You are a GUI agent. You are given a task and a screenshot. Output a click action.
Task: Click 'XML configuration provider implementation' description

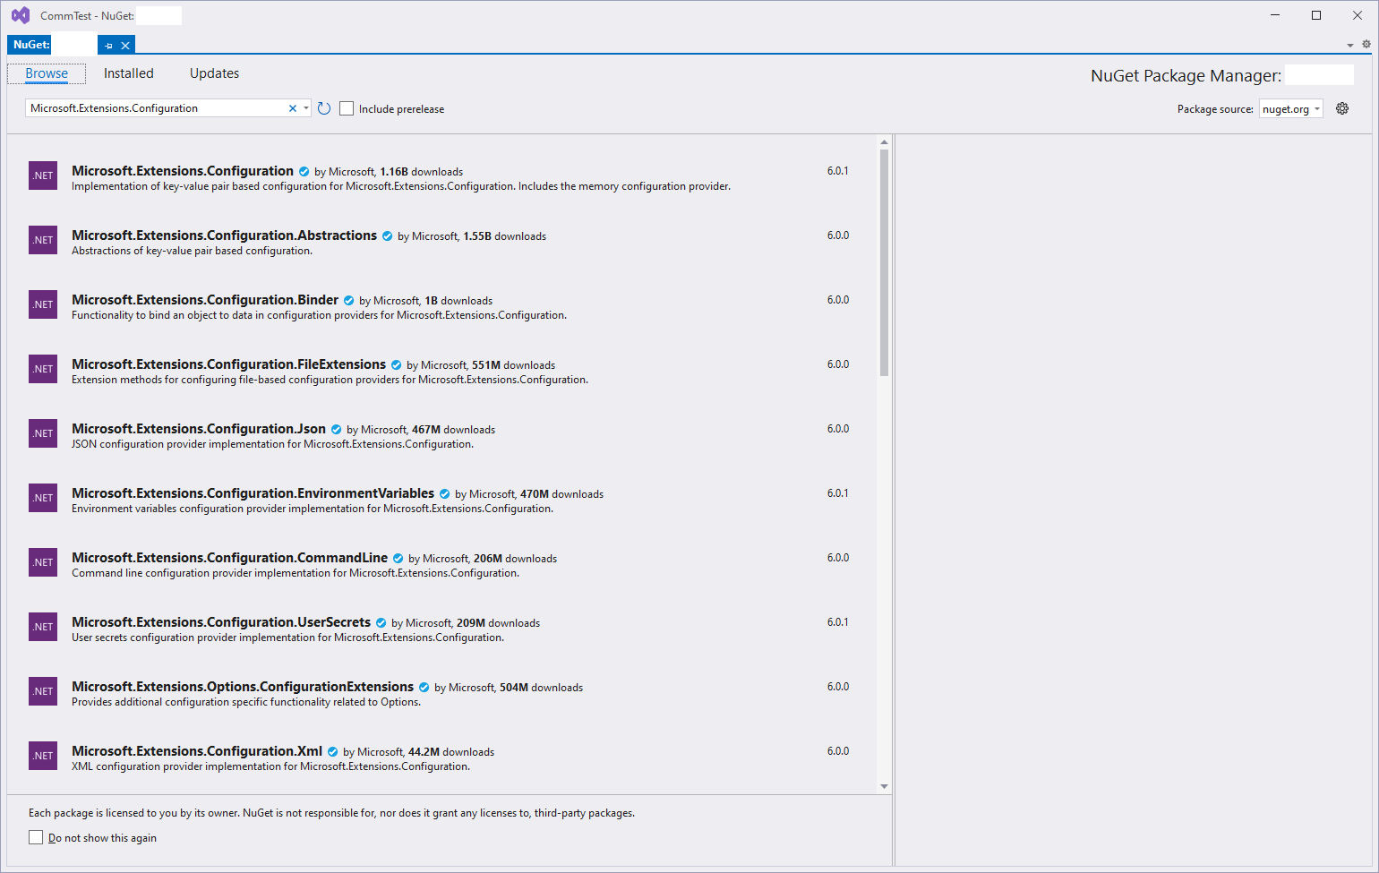(x=270, y=766)
